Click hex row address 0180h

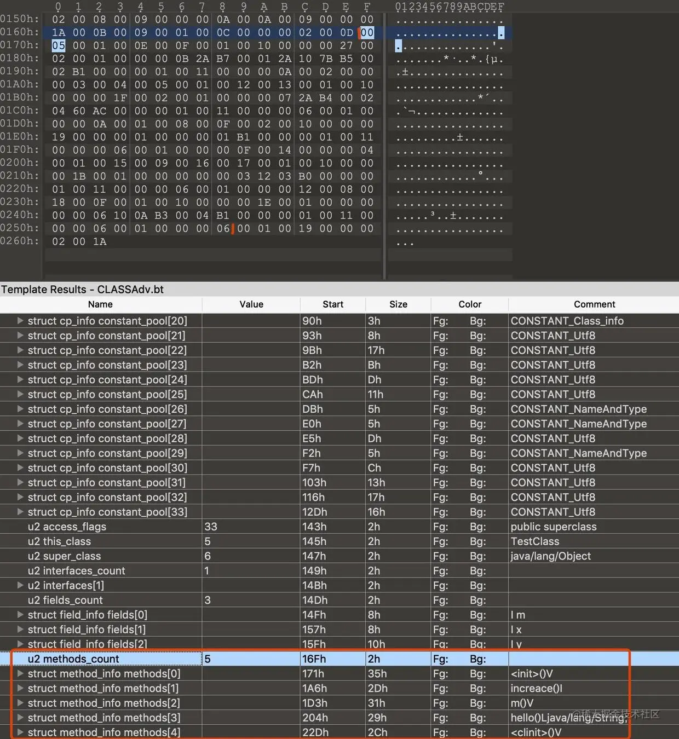point(20,58)
